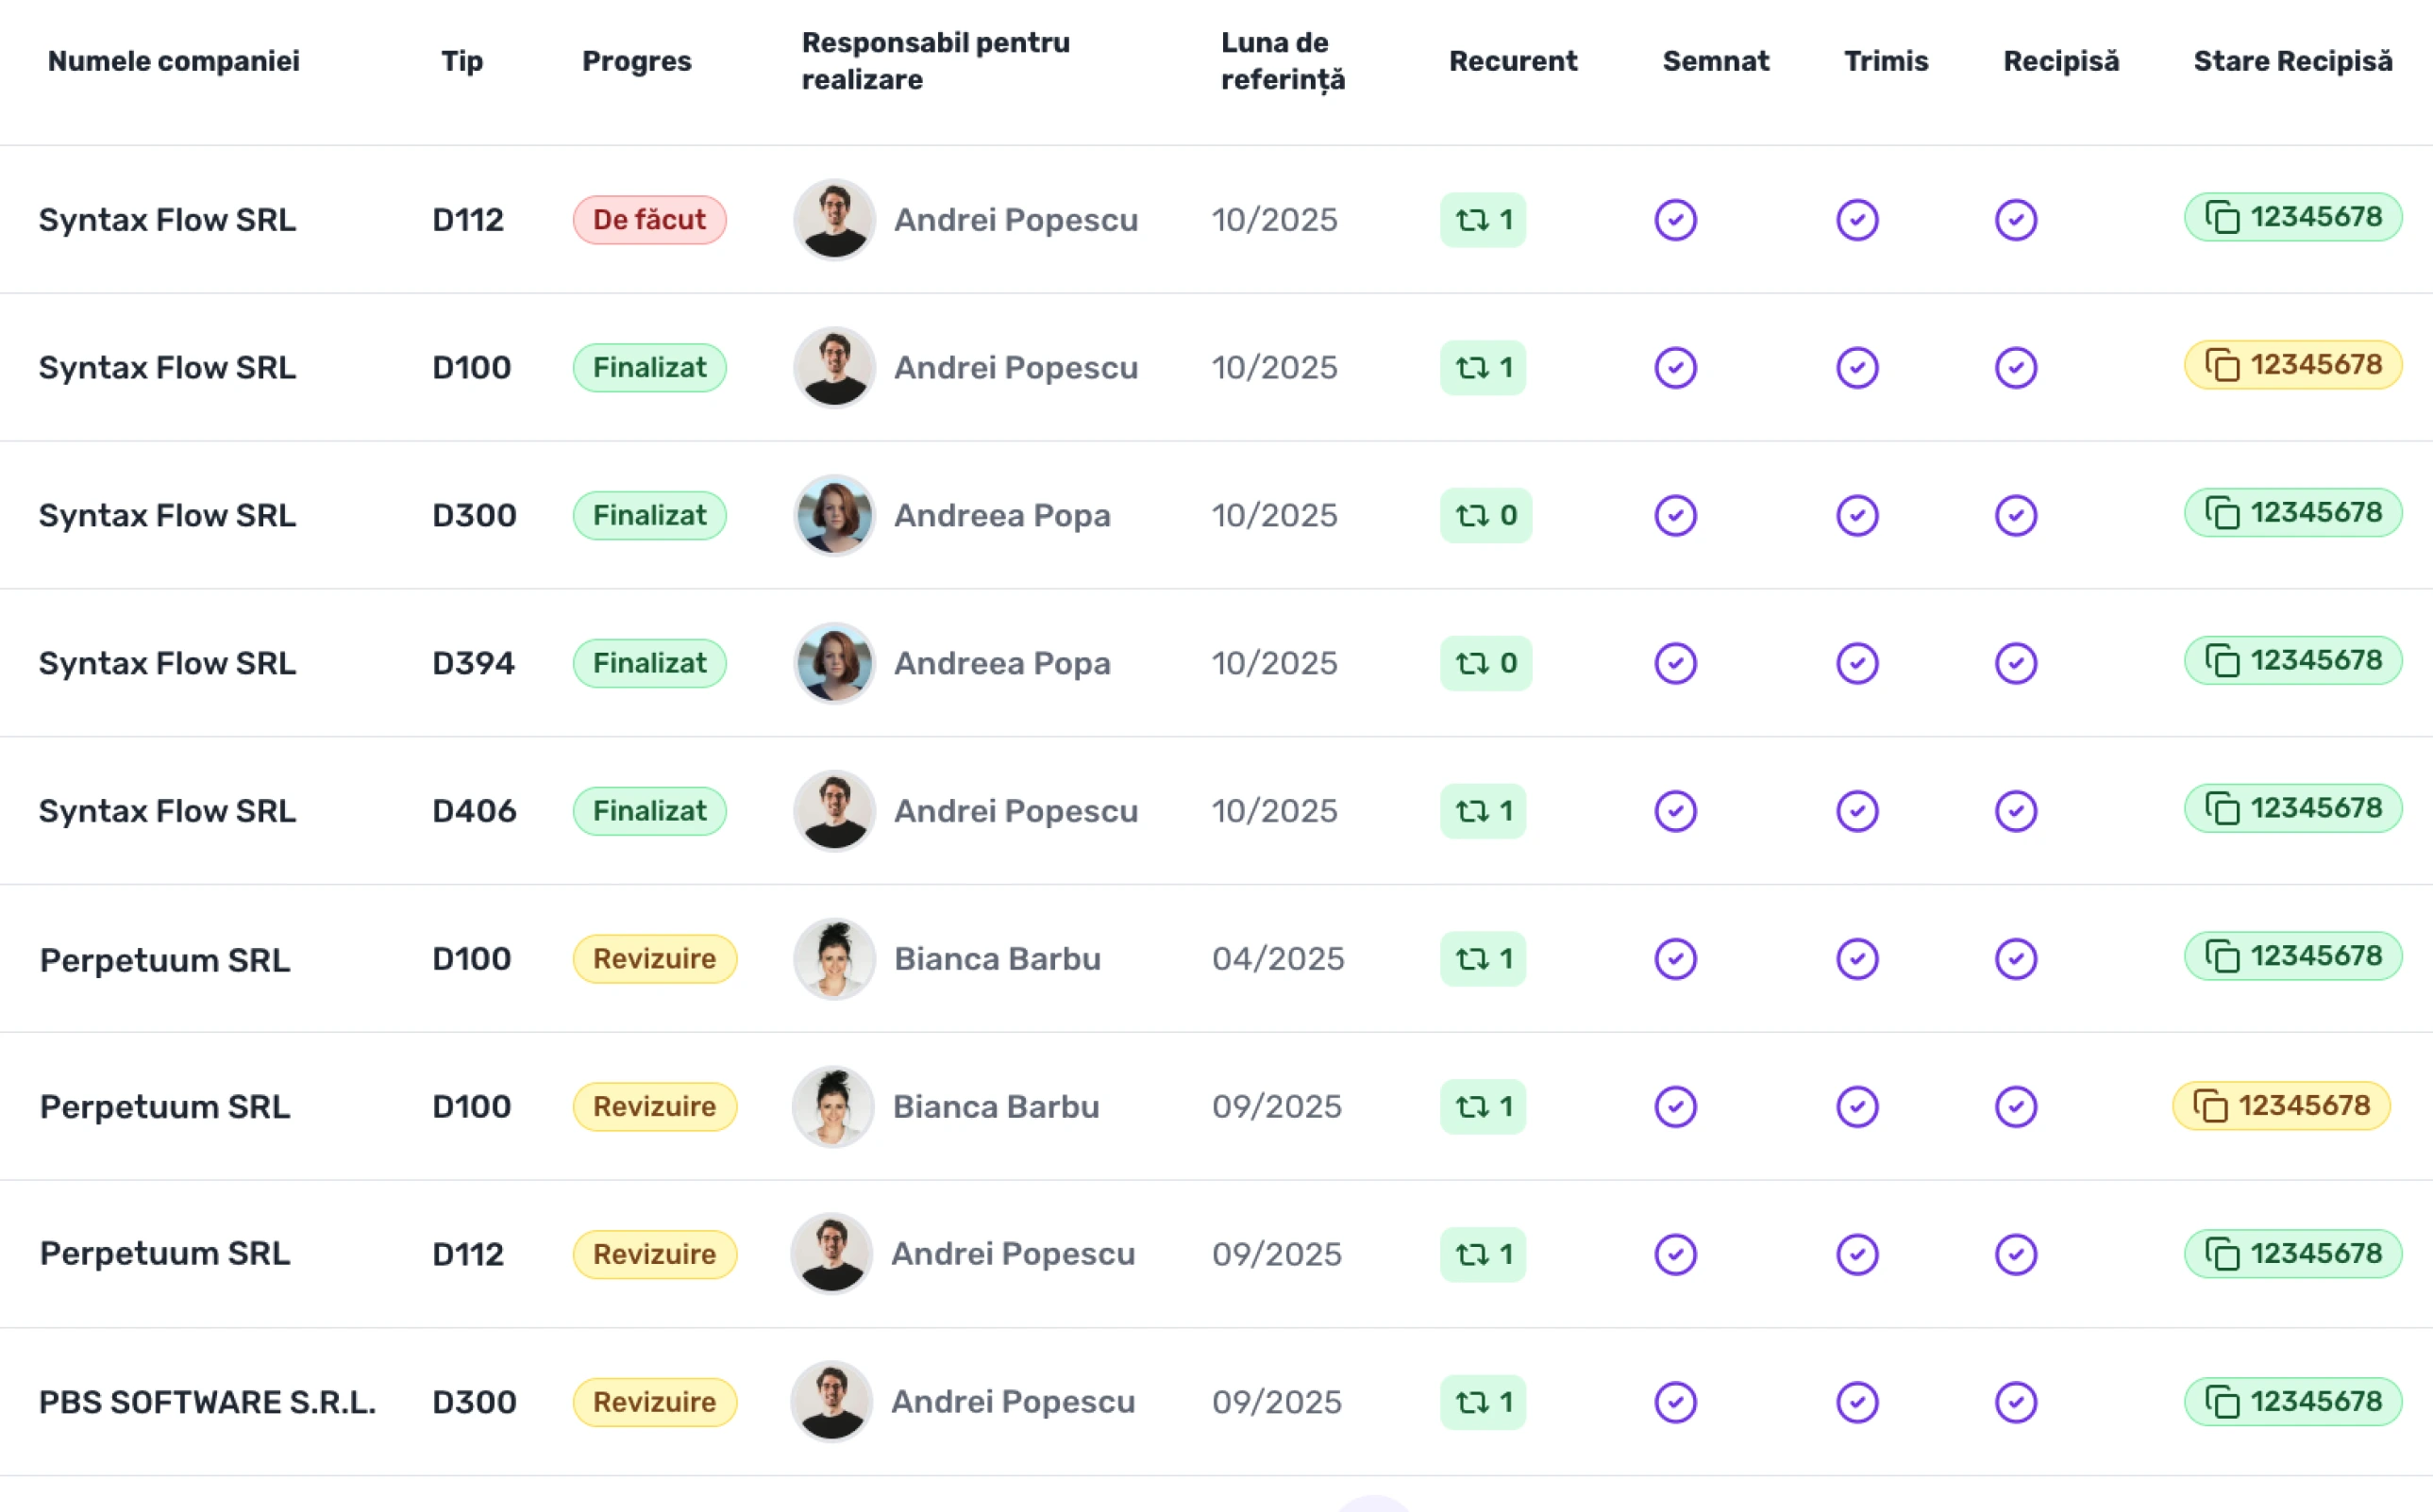Click recurrent icon for Perpetuum SRL D112
2433x1512 pixels.
1471,1254
